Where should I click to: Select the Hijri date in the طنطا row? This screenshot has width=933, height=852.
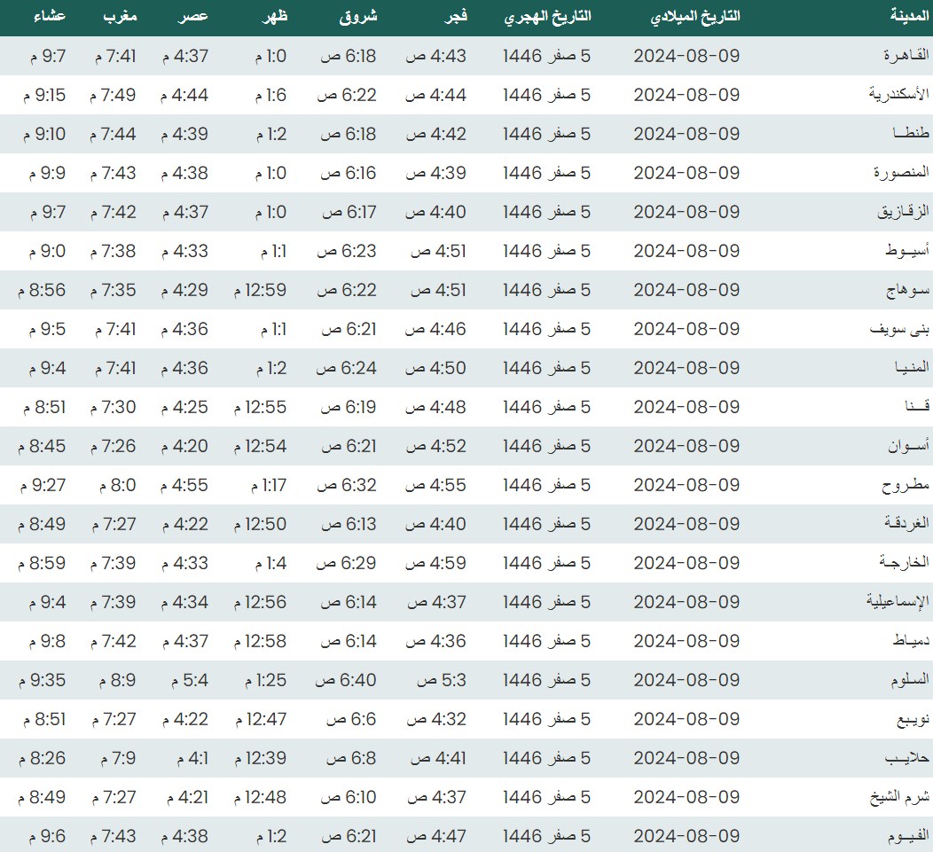pyautogui.click(x=546, y=134)
